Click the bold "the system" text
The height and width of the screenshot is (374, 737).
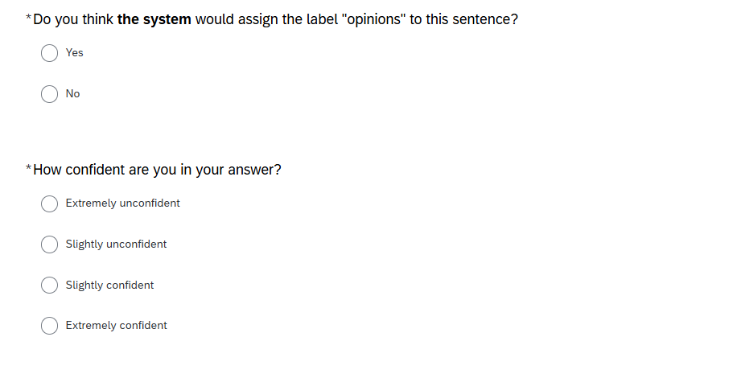coord(154,19)
